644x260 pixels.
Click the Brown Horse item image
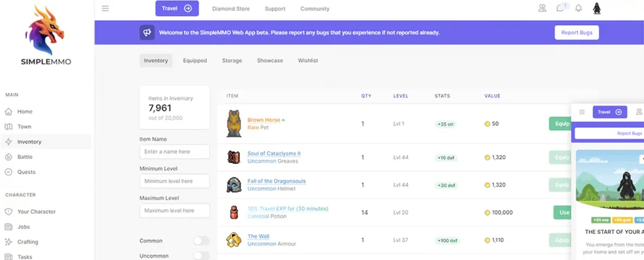coord(234,123)
